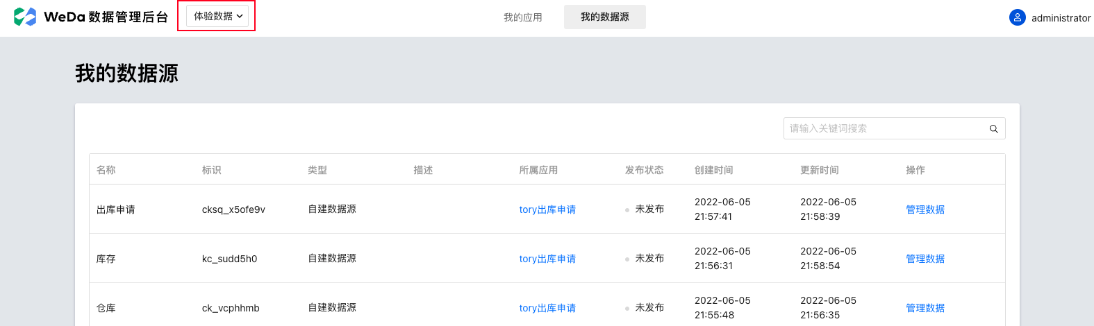Click the WeDa logo icon
This screenshot has height=326, width=1094.
point(25,17)
